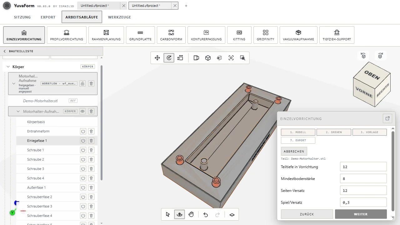
Task: Redo the last undone action
Action: [x=217, y=214]
